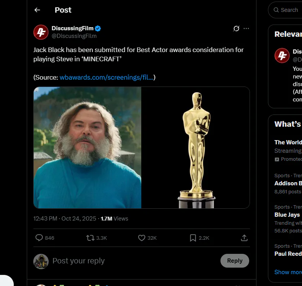Click the verified blue checkmark badge

point(98,28)
